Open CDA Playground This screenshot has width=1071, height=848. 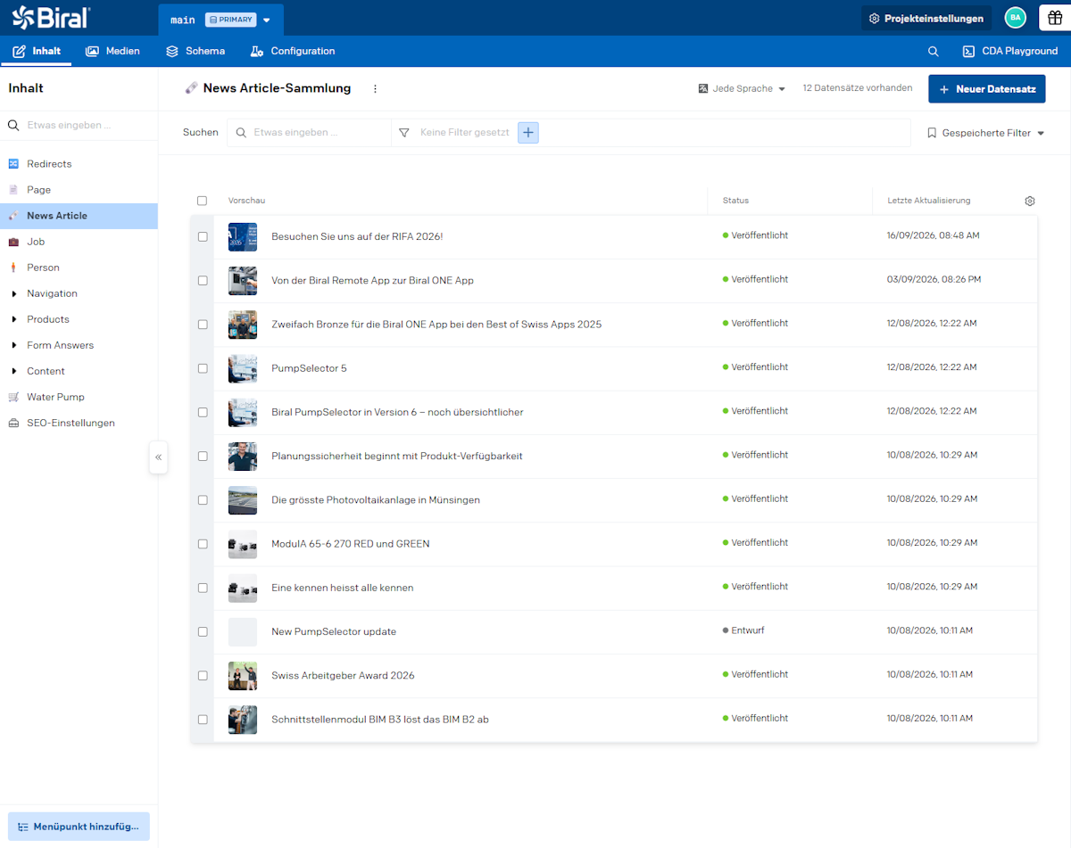click(1010, 52)
